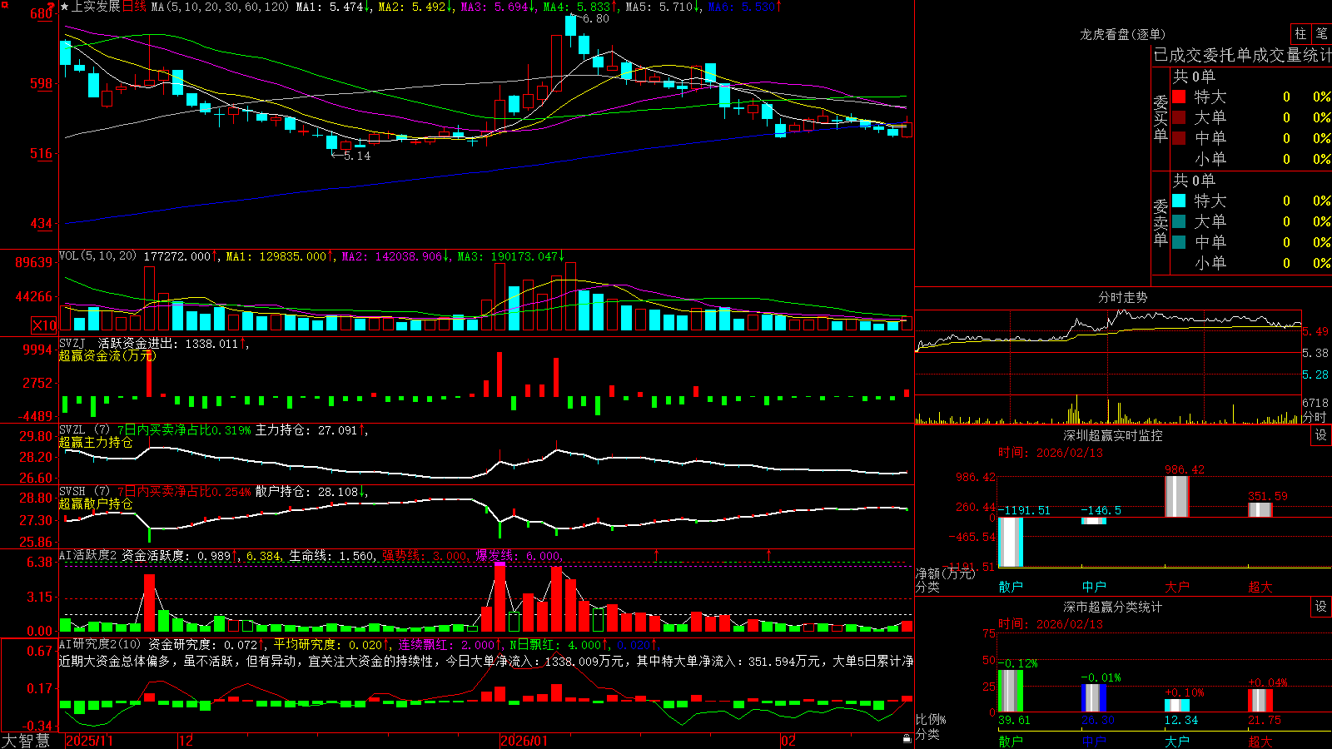Click the 已成交委托单成交量统计 header
The width and height of the screenshot is (1332, 749).
(x=1242, y=55)
